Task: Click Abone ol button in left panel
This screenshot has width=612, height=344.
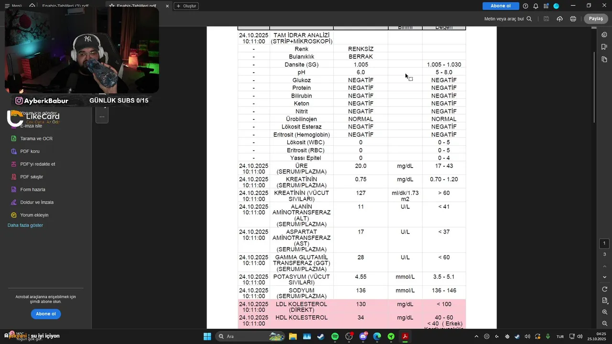Action: pyautogui.click(x=46, y=314)
